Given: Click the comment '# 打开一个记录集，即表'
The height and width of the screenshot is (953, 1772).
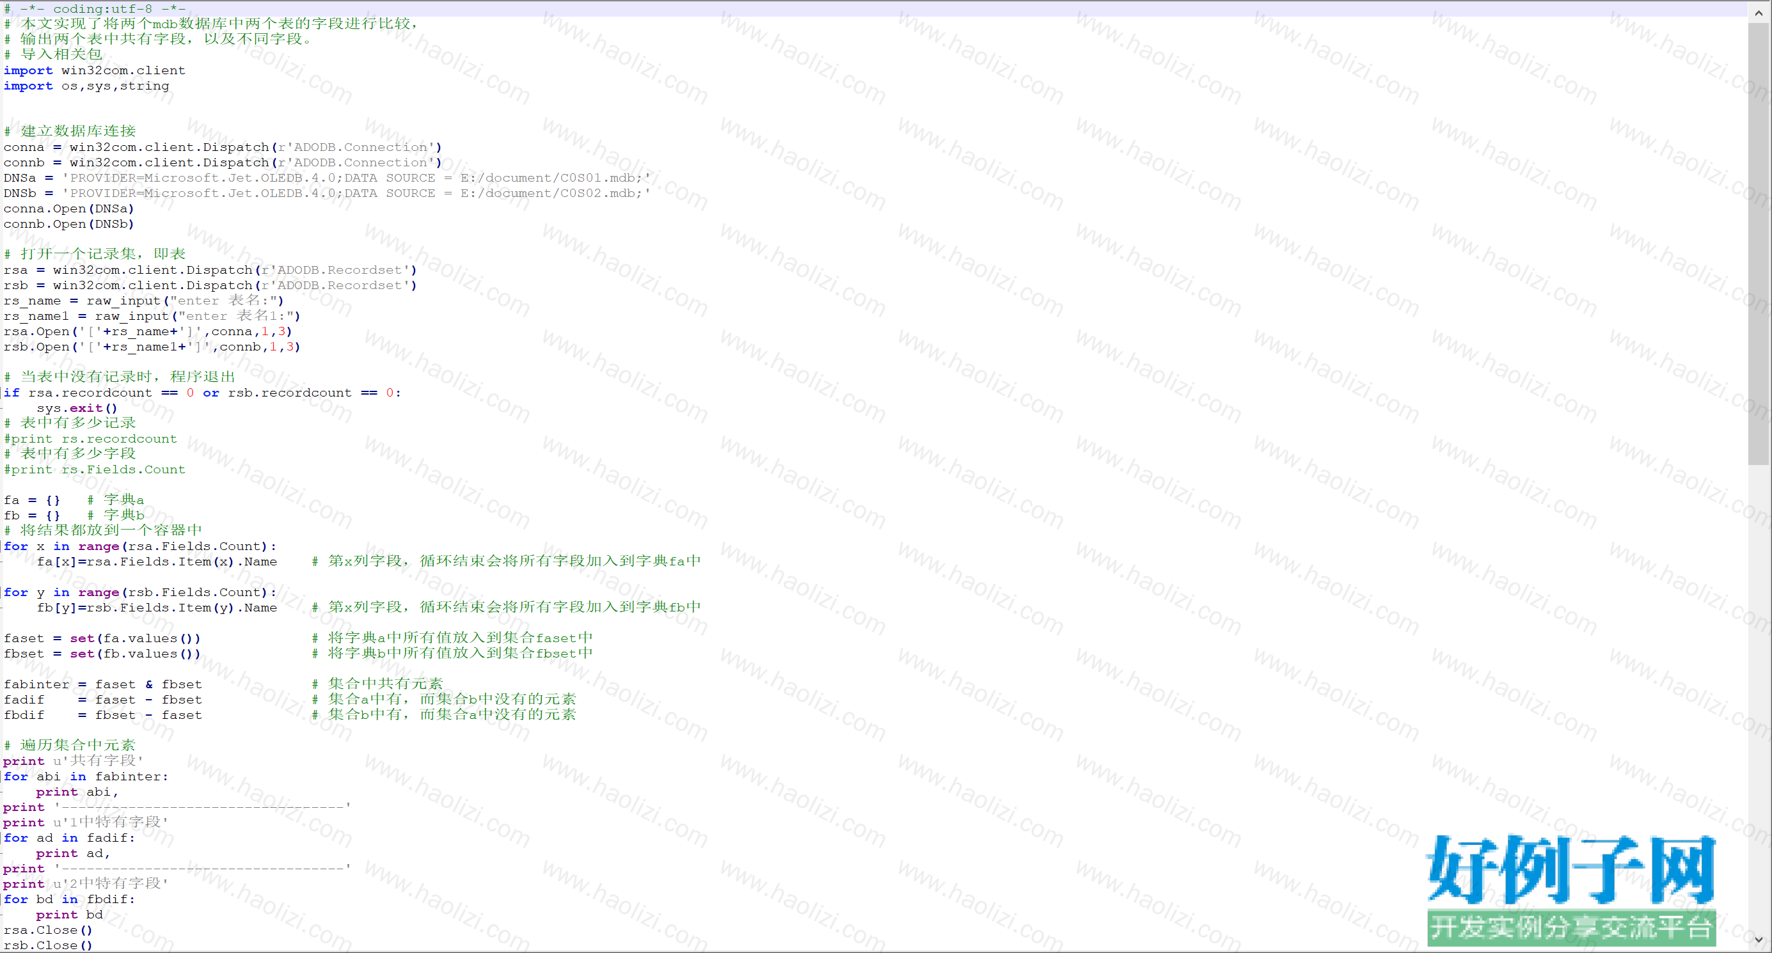Looking at the screenshot, I should click(x=95, y=254).
